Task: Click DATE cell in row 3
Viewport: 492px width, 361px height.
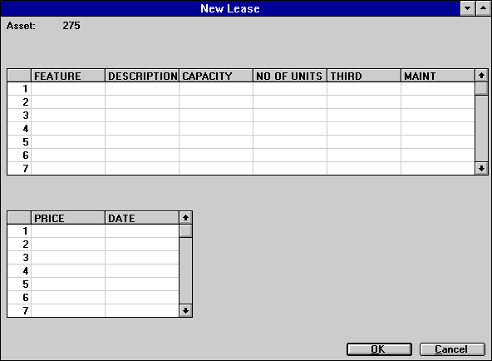Action: pos(142,258)
